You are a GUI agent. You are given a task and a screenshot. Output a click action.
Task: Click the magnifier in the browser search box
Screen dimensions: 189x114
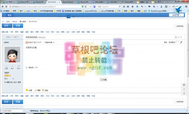pos(120,7)
